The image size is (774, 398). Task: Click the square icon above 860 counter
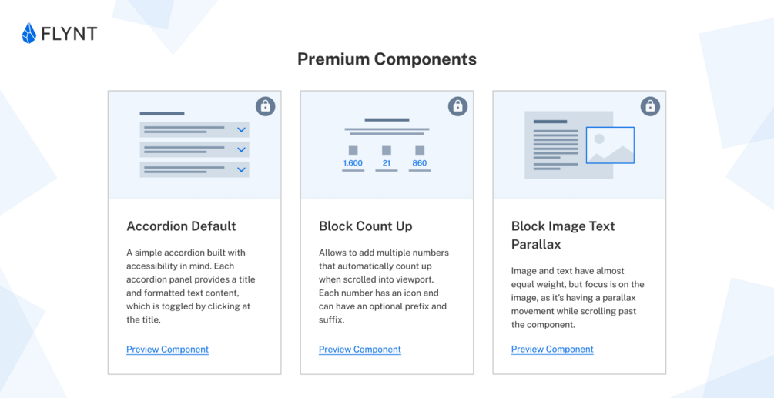(x=420, y=150)
